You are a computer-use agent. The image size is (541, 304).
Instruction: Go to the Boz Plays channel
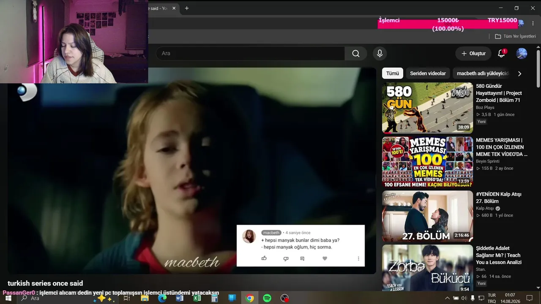(x=485, y=108)
